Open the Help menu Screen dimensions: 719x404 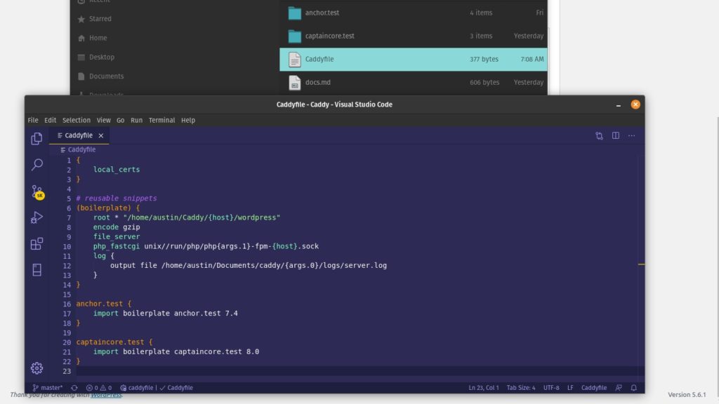[x=188, y=120]
